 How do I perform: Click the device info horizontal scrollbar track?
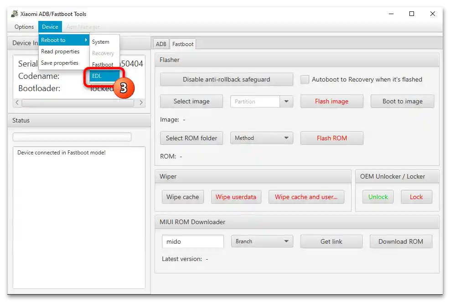point(78,102)
